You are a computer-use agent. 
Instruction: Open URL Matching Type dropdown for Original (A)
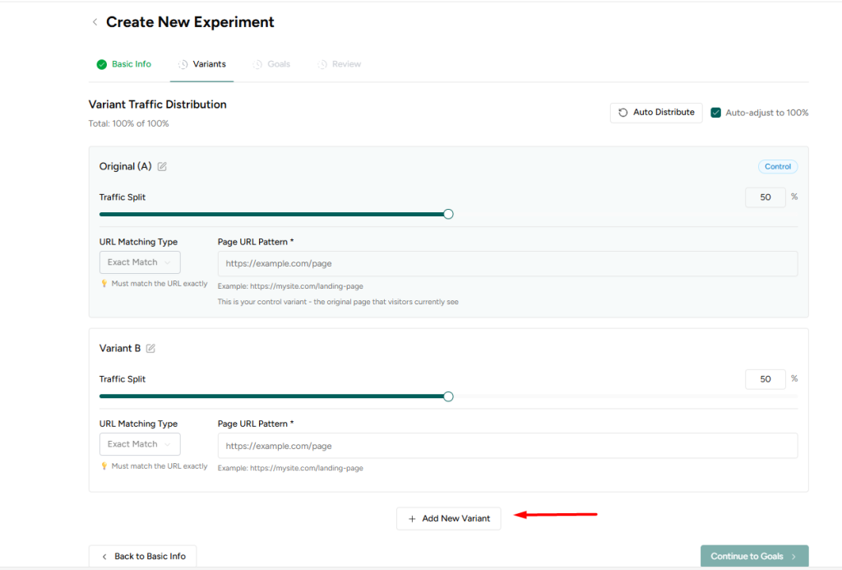(x=139, y=262)
